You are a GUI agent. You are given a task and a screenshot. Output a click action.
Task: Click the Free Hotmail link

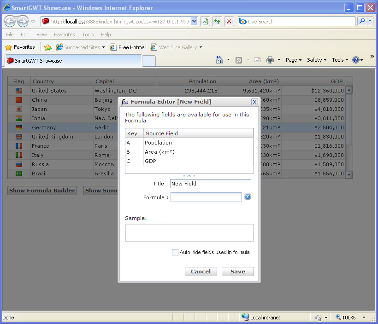(x=128, y=47)
